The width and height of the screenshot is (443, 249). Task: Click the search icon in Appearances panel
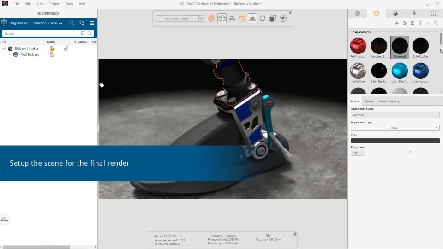pos(436,23)
